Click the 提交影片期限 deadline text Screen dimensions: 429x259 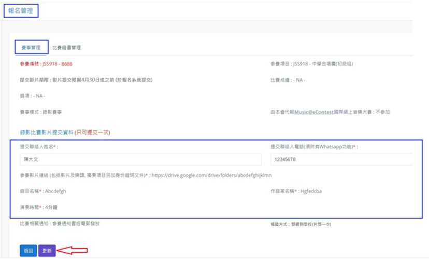pyautogui.click(x=86, y=80)
